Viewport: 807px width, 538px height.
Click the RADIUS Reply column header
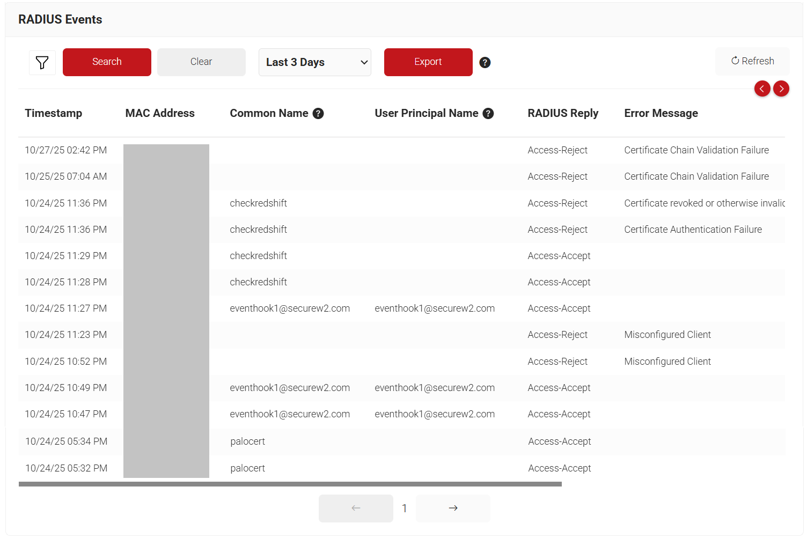pos(562,113)
